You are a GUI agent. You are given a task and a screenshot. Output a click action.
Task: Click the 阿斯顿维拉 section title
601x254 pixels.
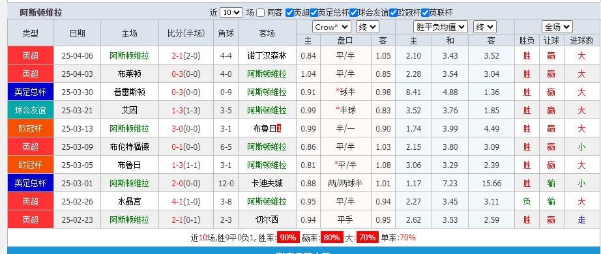[41, 12]
